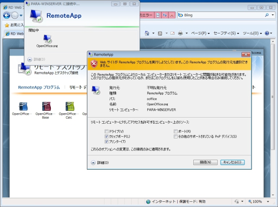Click the read mail envelope icon
Viewport: 278px width, 207px height.
(x=172, y=33)
